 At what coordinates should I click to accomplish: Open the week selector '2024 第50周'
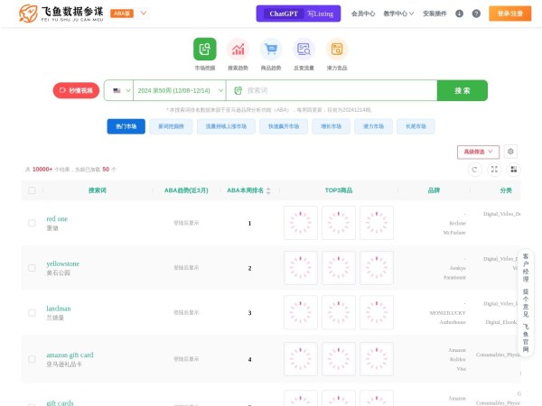[177, 90]
